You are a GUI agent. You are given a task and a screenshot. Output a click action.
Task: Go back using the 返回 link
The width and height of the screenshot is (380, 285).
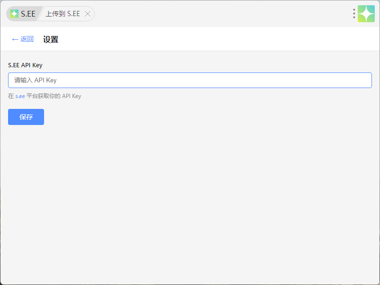point(23,39)
